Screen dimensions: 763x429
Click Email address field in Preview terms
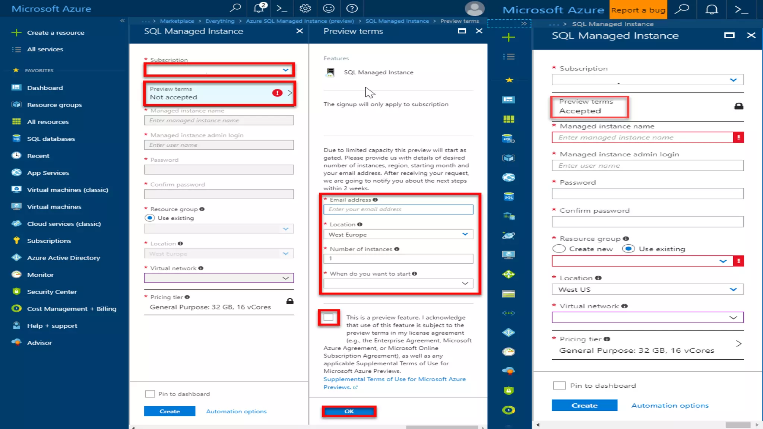(398, 209)
